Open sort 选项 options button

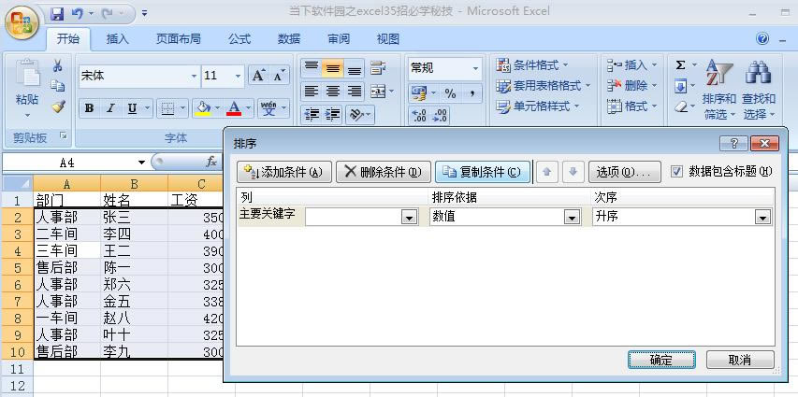point(624,172)
